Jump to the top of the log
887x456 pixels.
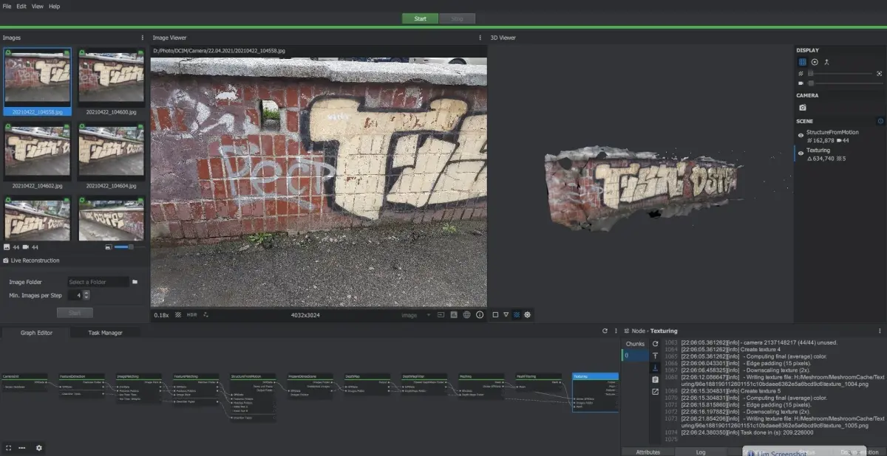655,356
